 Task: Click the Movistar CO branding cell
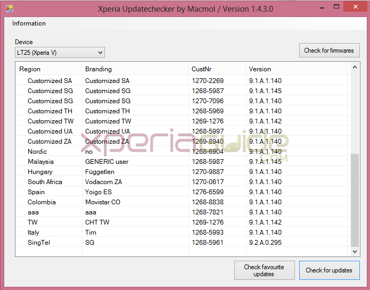(x=103, y=202)
